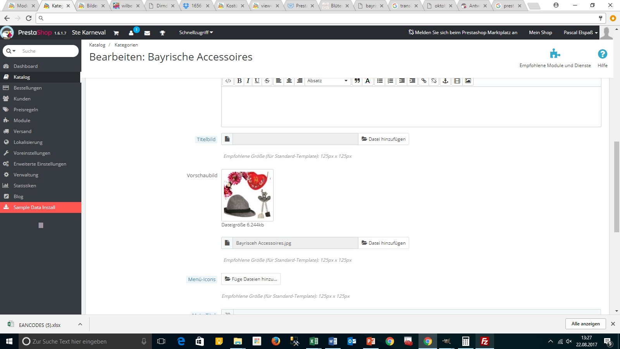This screenshot has width=620, height=349.
Task: Center-align text in editor
Action: point(289,81)
